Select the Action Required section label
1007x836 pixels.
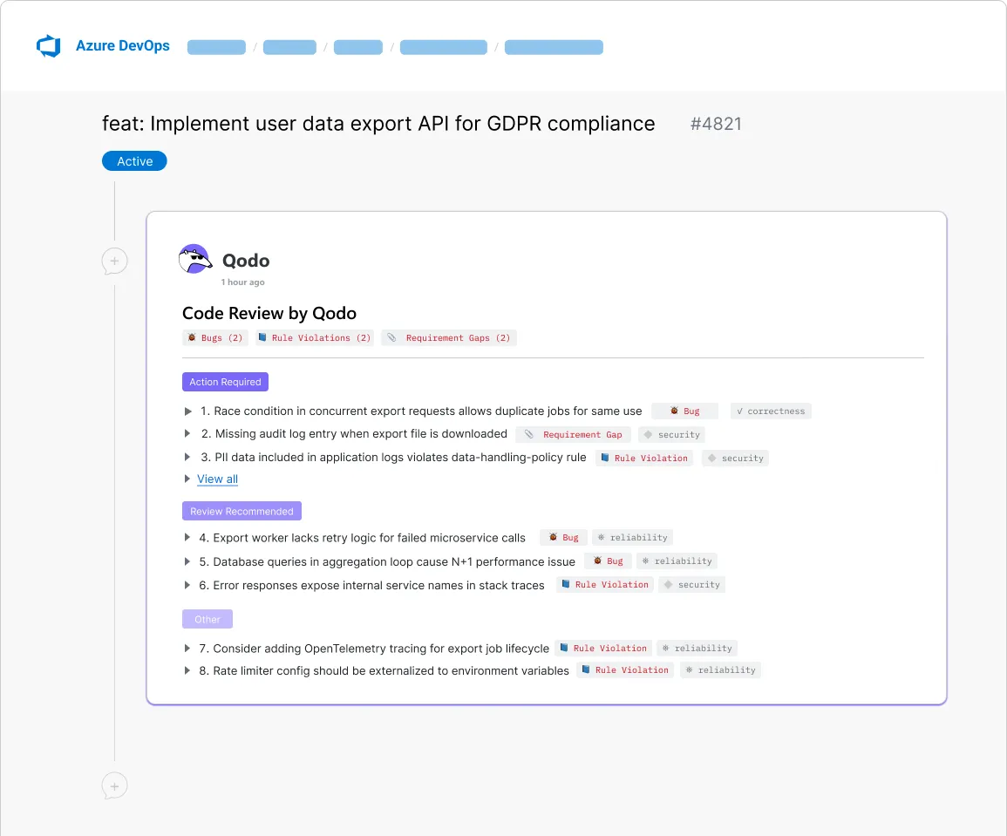(225, 382)
